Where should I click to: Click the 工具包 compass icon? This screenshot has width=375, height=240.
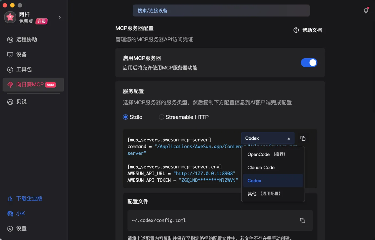pyautogui.click(x=10, y=70)
